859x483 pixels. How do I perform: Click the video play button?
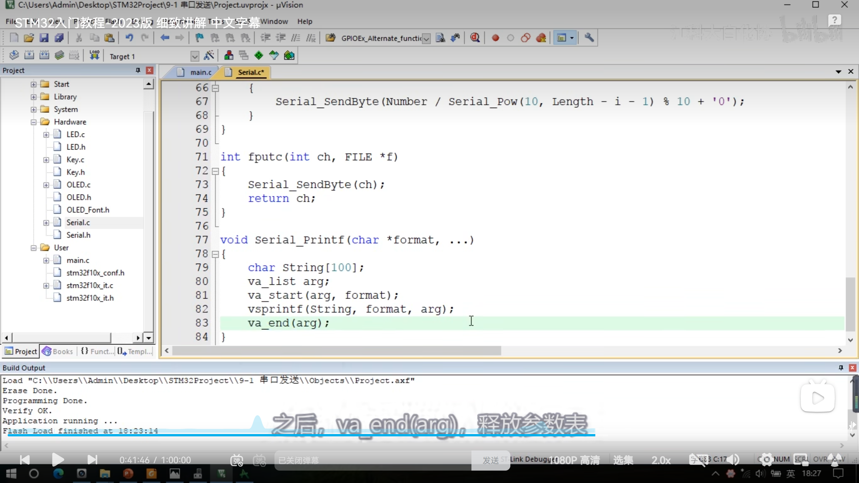pyautogui.click(x=58, y=460)
